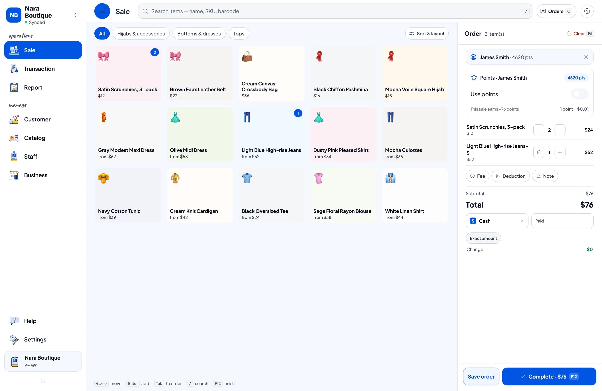Viewport: 602px width, 391px height.
Task: Open the Staff section
Action: [43, 157]
